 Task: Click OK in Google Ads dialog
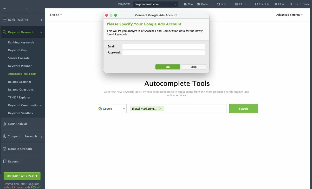click(168, 67)
